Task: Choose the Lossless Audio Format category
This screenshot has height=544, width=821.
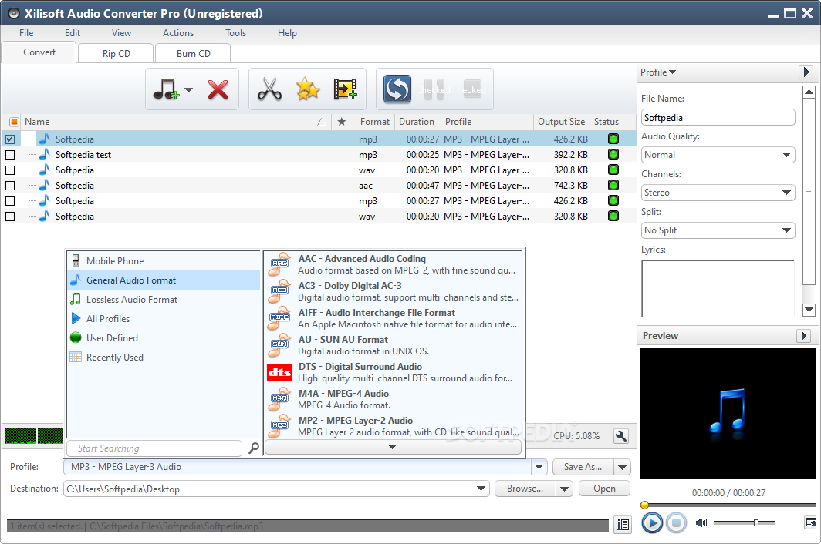Action: pos(164,300)
